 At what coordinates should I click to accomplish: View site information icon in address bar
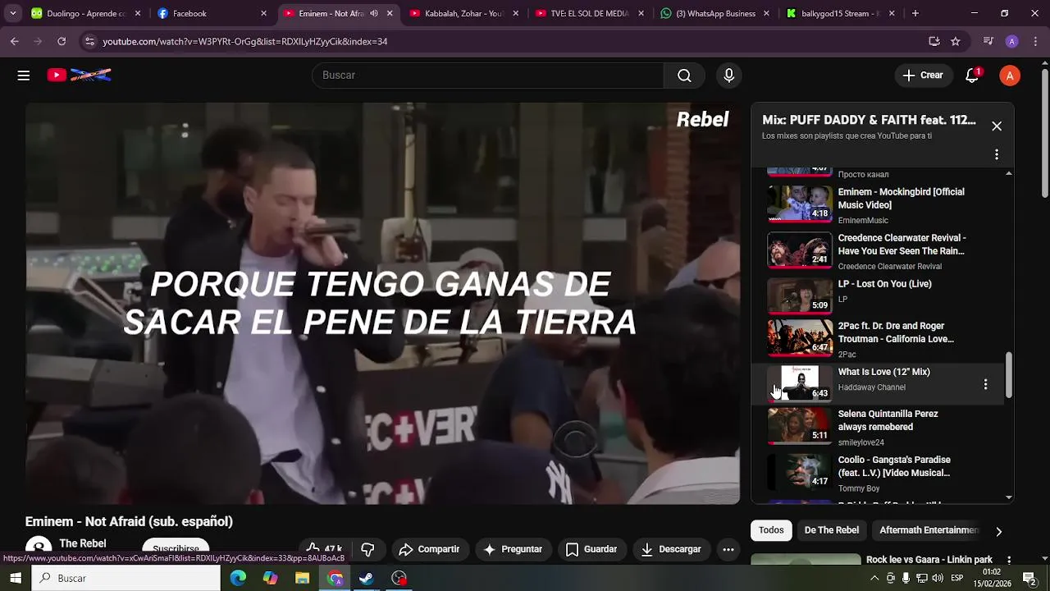click(89, 41)
